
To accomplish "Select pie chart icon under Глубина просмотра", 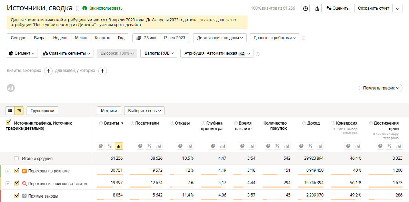I will [213, 146].
